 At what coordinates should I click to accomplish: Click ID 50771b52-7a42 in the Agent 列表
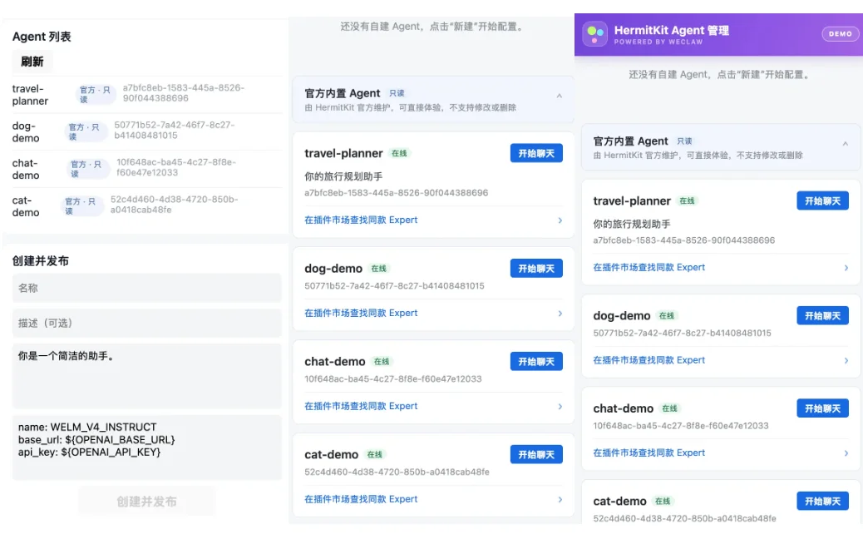pos(175,130)
